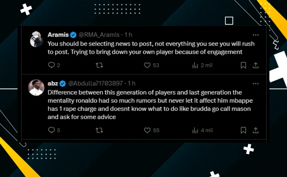The width and height of the screenshot is (287, 177).
Task: Open the @RMA_Aramis profile handle
Action: coord(99,35)
